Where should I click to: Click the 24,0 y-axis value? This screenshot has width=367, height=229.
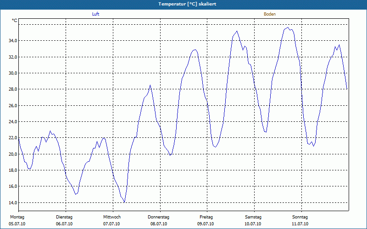click(x=13, y=122)
